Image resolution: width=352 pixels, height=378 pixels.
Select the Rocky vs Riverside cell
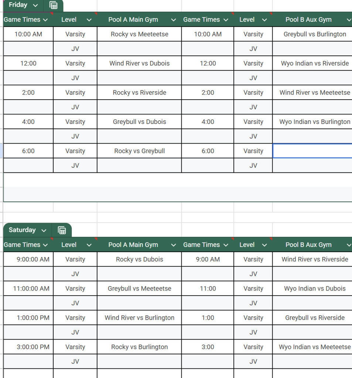[x=139, y=92]
